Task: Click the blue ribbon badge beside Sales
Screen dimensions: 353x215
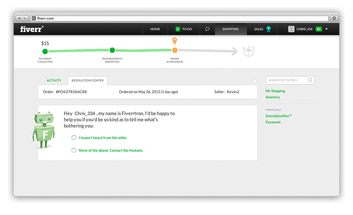Action: click(268, 29)
